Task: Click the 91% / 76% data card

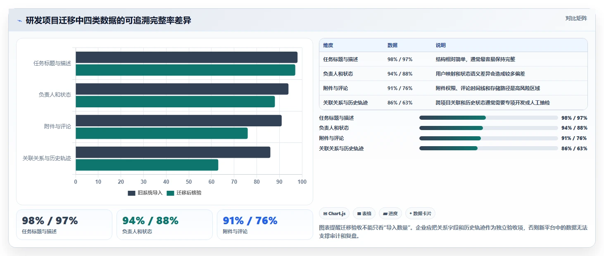Action: pos(265,225)
